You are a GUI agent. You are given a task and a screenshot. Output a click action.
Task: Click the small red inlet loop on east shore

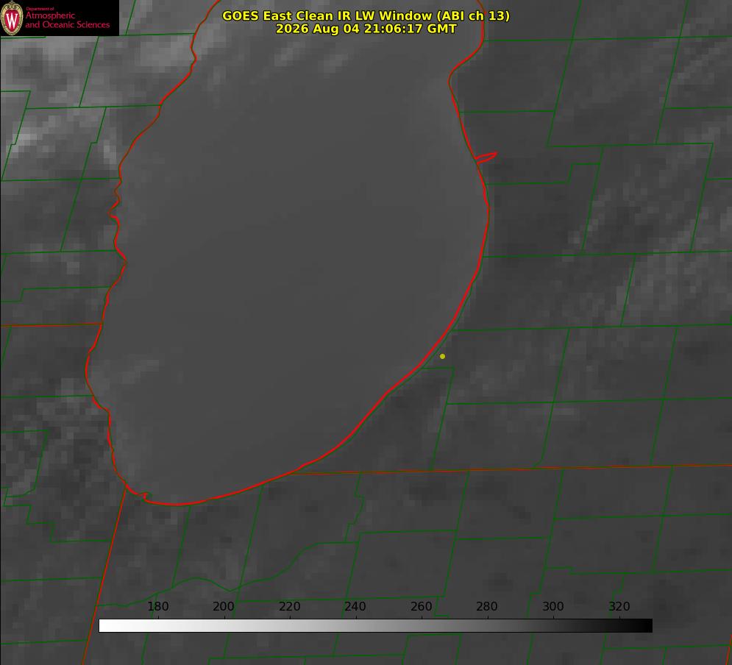pyautogui.click(x=486, y=157)
